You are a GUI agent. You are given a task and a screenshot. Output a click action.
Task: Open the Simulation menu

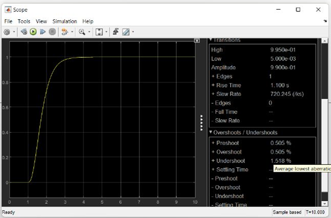tap(65, 21)
